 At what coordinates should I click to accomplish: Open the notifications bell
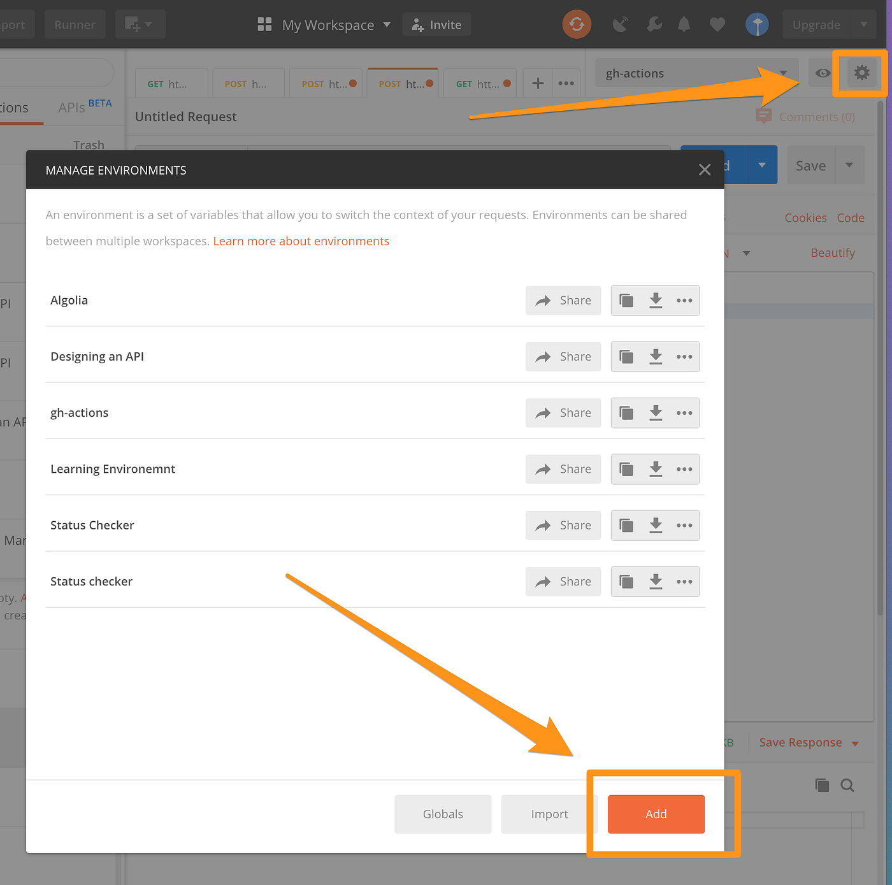click(x=684, y=25)
